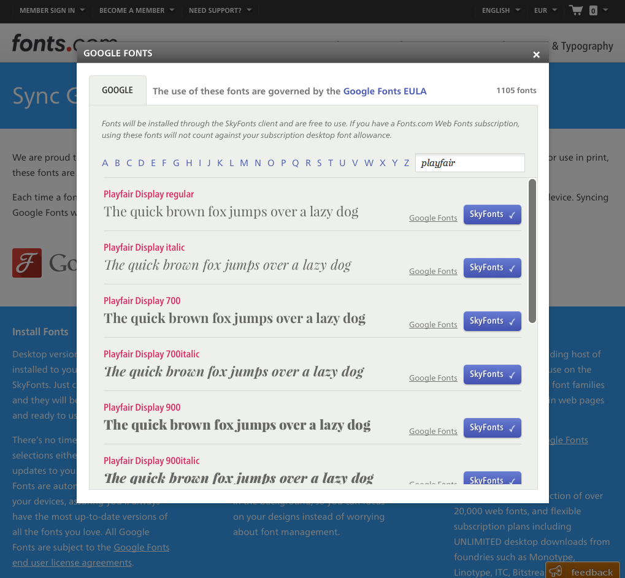This screenshot has height=578, width=625.
Task: Expand Member Sign In dropdown
Action: (x=52, y=10)
